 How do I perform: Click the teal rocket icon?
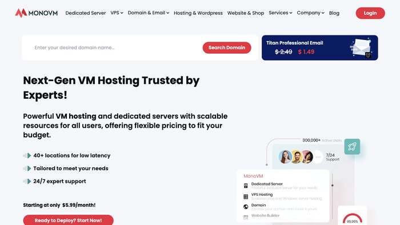[352, 147]
